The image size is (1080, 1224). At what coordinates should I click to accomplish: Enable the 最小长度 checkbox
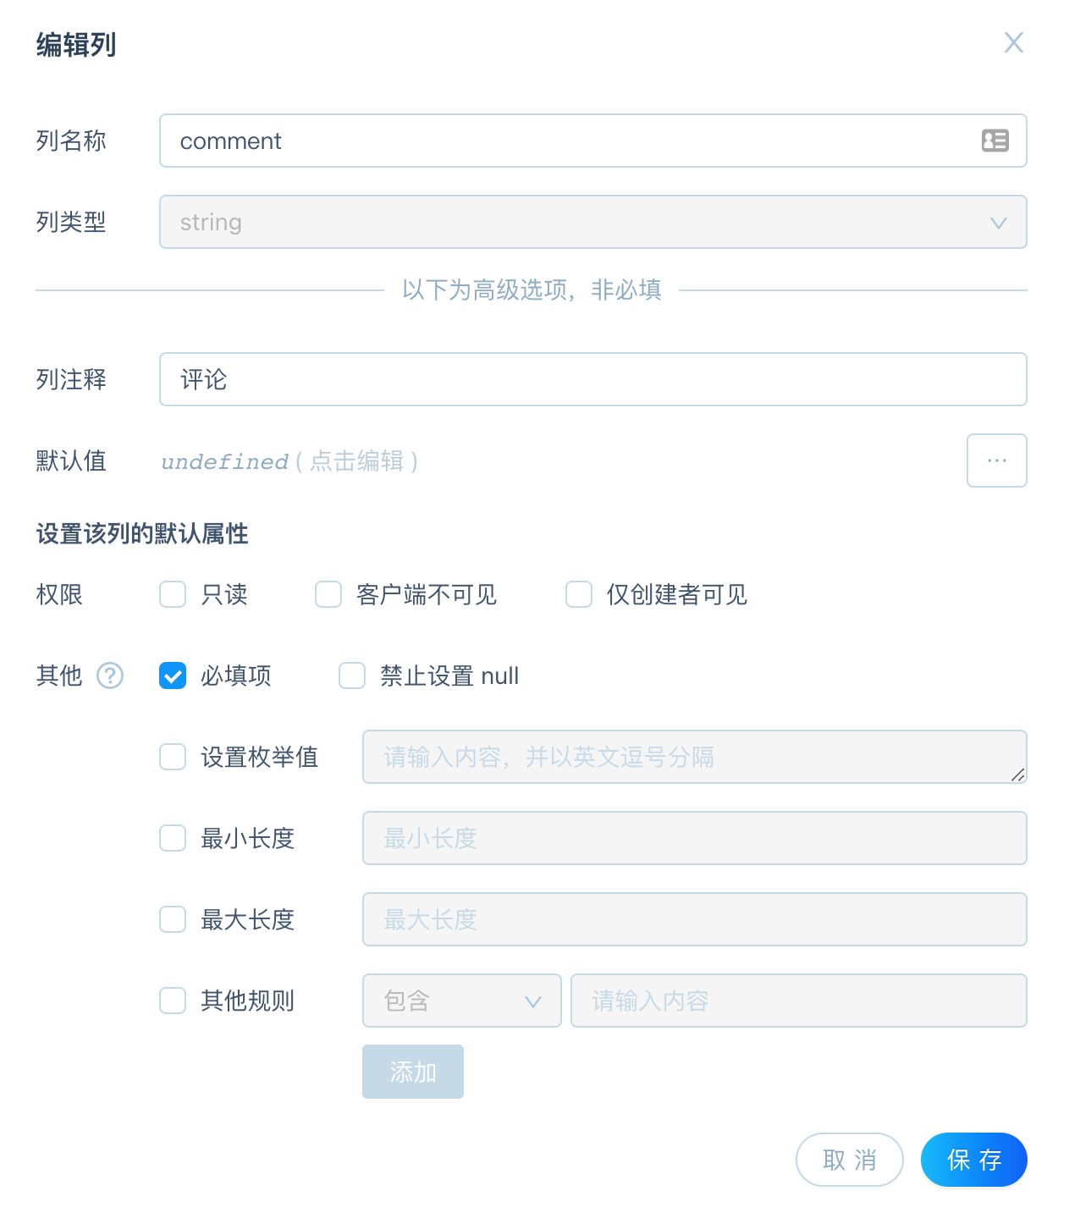click(173, 838)
